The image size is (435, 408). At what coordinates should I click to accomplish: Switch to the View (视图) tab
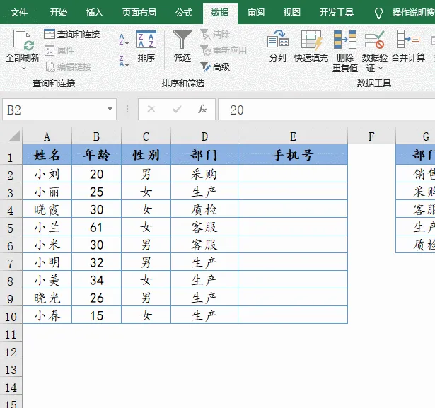tap(292, 13)
